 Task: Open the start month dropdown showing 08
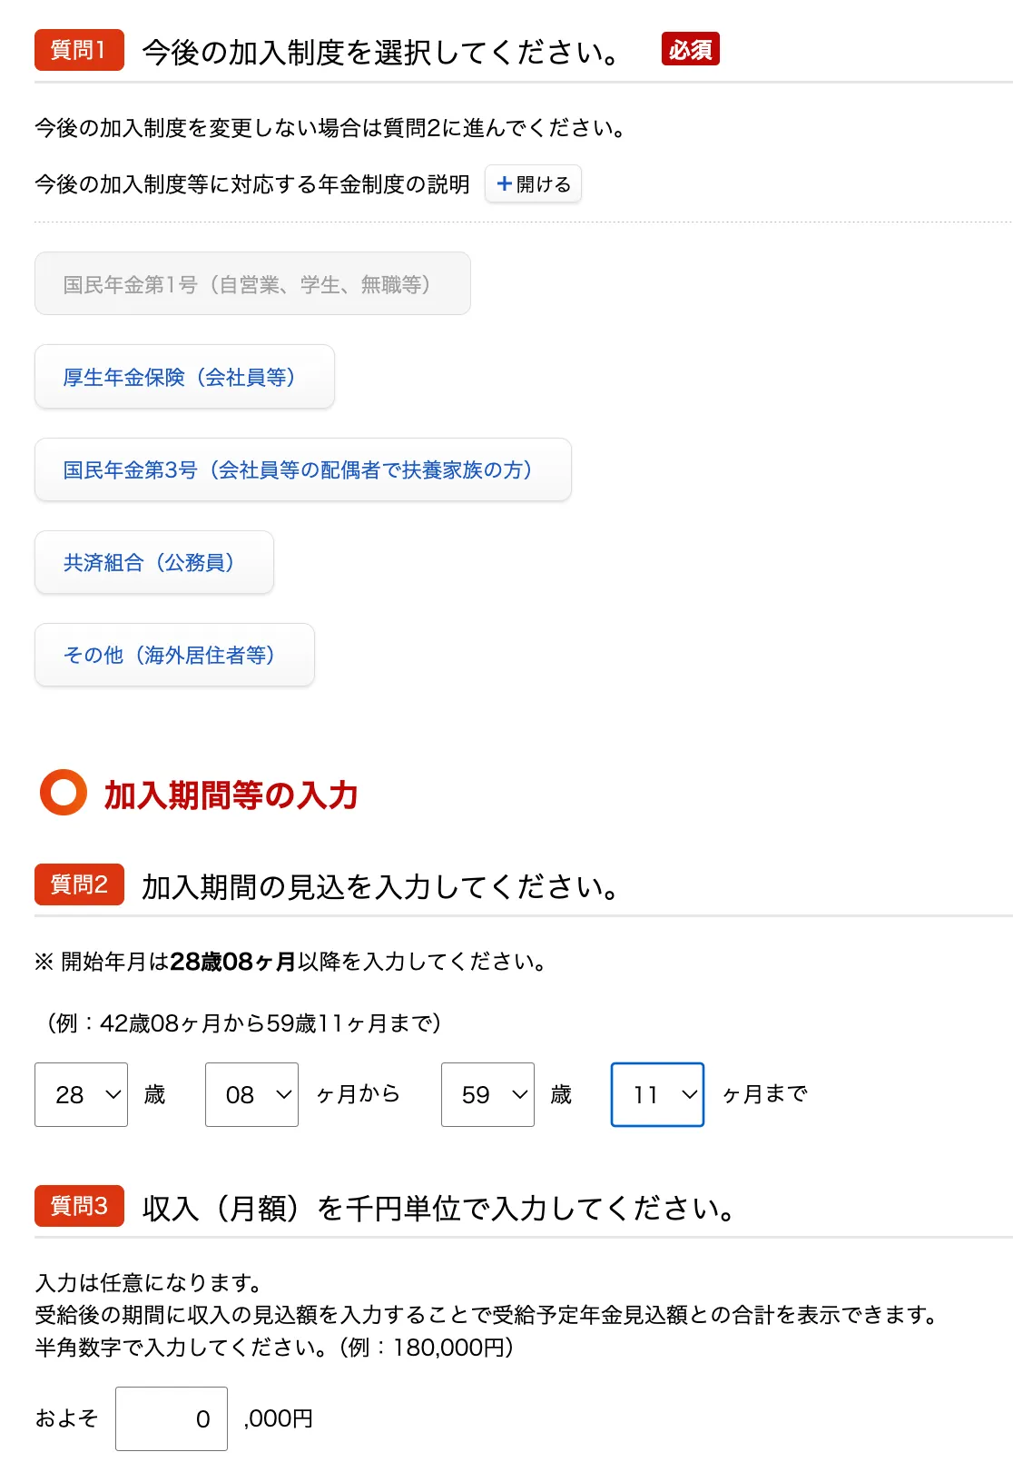coord(251,1094)
